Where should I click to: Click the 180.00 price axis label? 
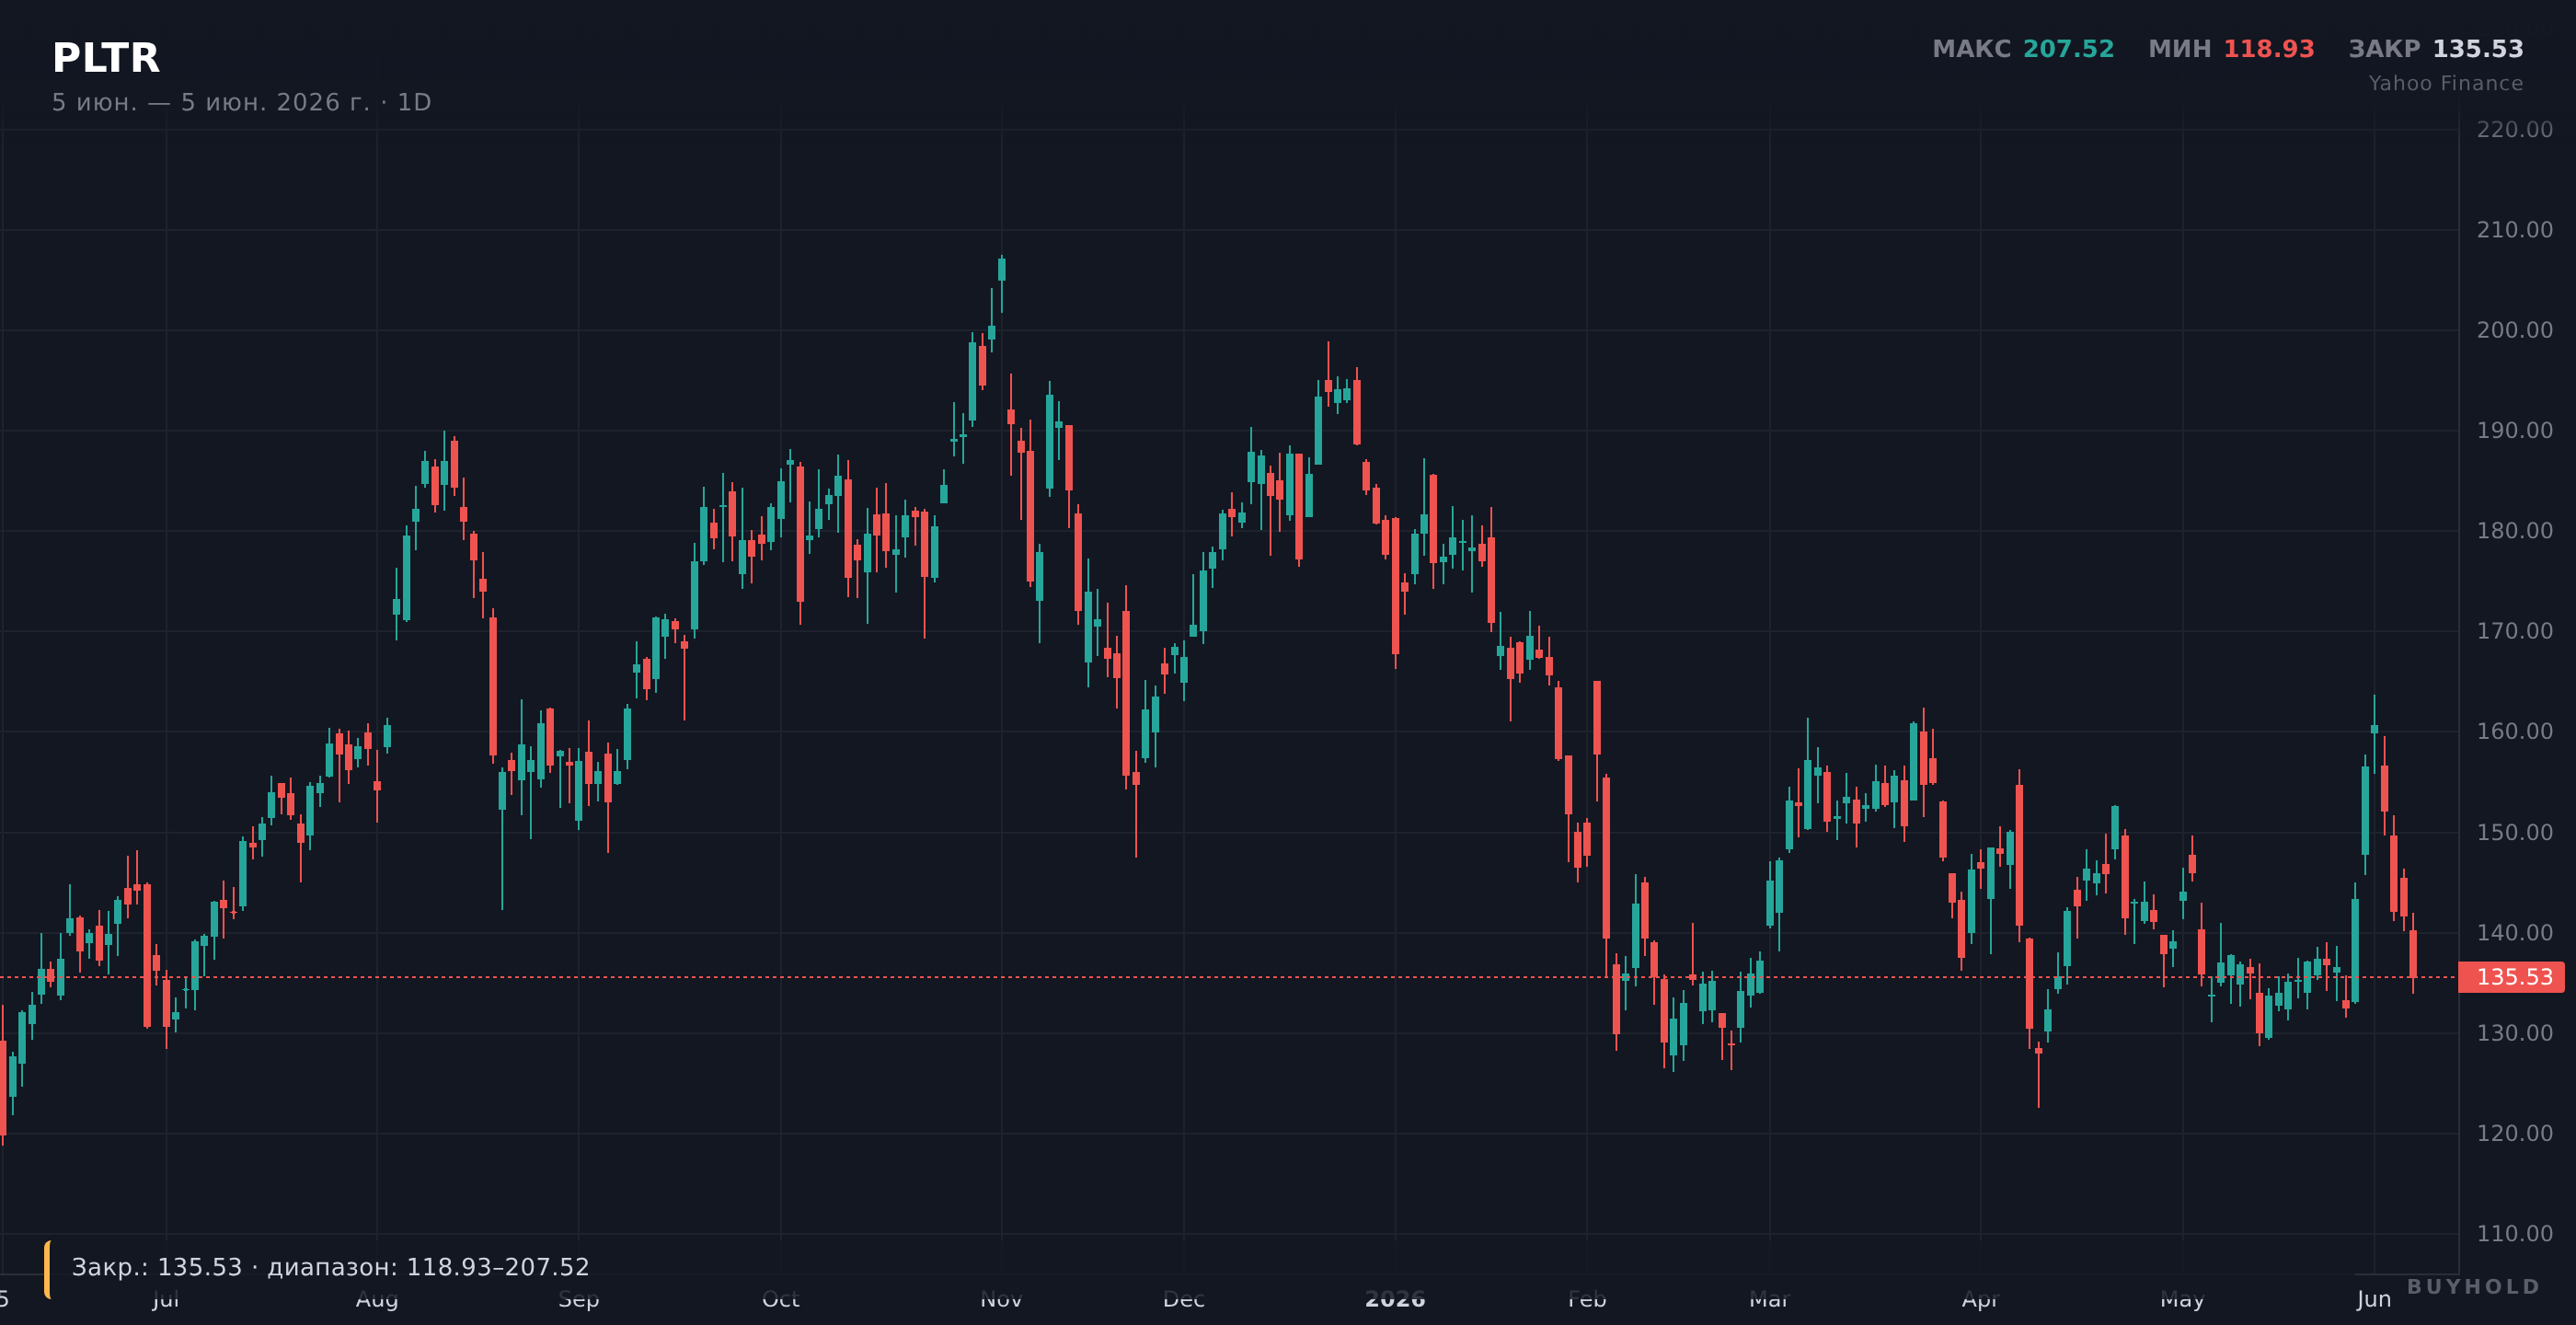pos(2514,531)
